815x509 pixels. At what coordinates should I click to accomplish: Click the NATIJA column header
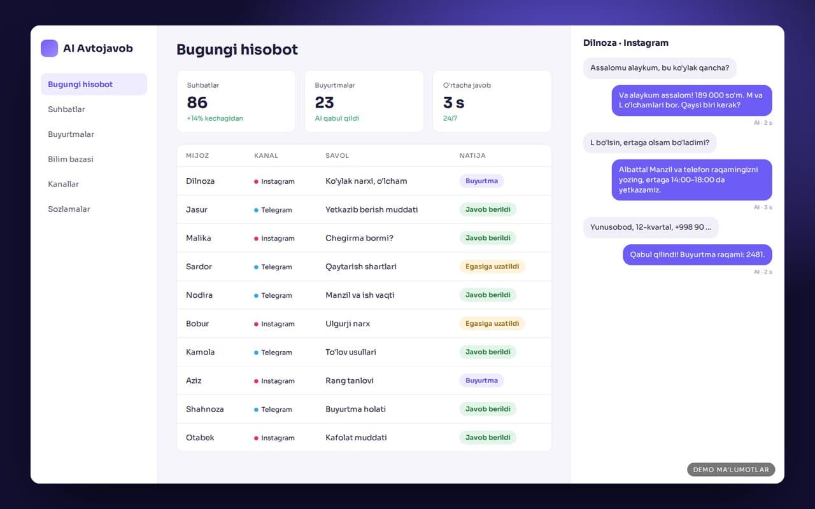coord(472,156)
